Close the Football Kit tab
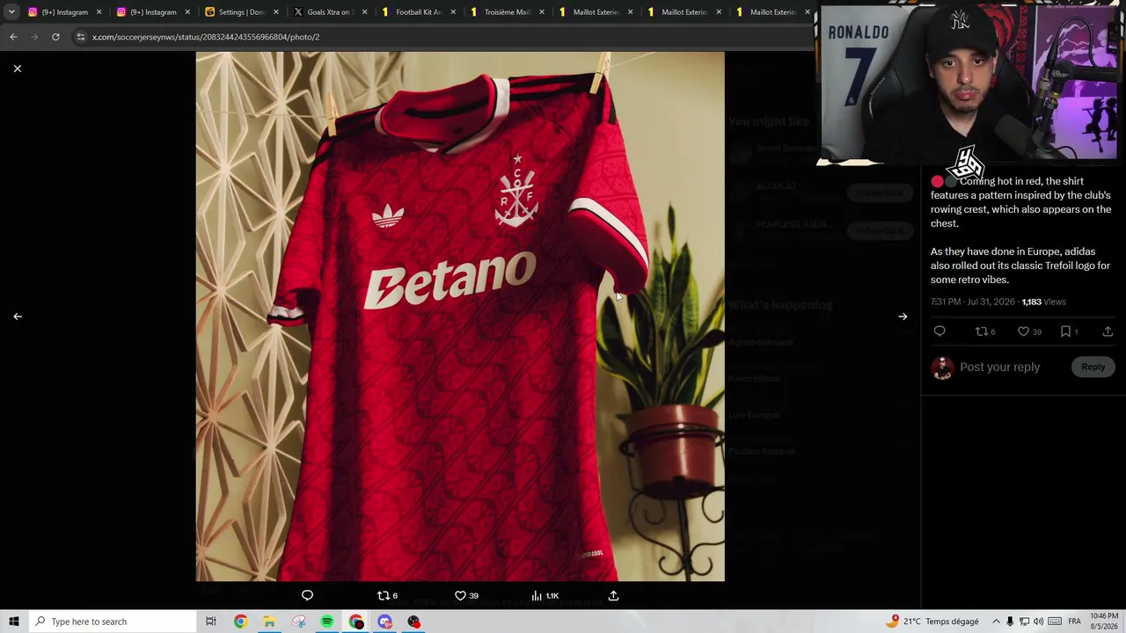Viewport: 1126px width, 633px height. pyautogui.click(x=453, y=12)
